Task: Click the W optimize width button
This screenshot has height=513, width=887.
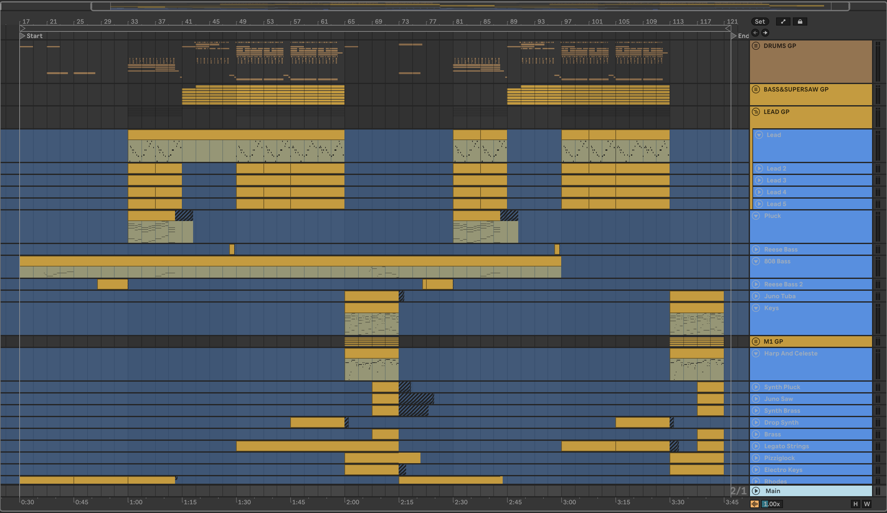Action: point(866,504)
